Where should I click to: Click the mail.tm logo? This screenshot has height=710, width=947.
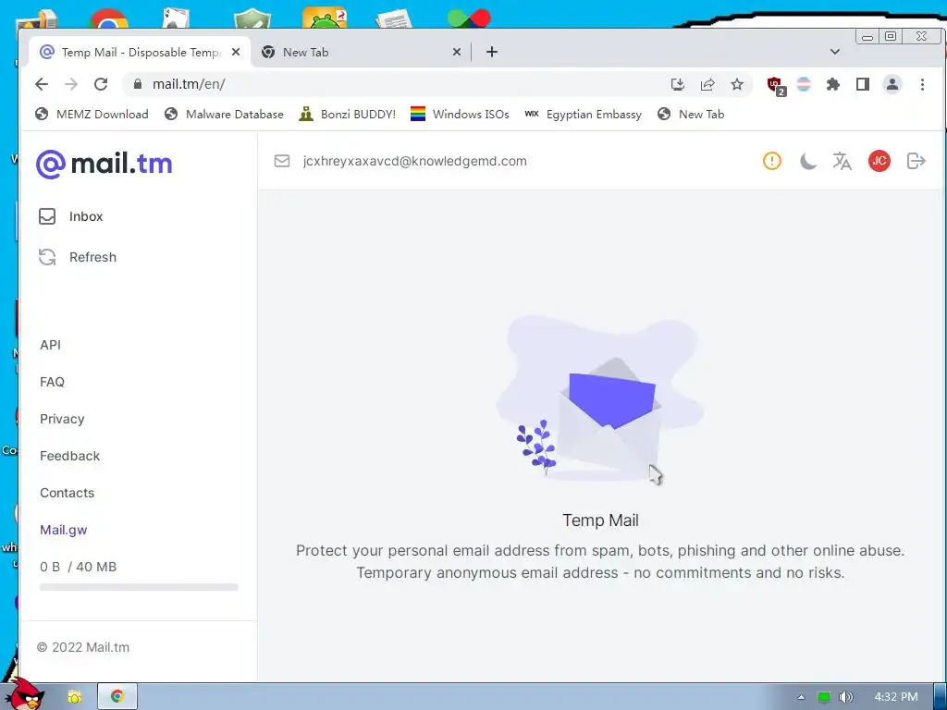pyautogui.click(x=104, y=164)
